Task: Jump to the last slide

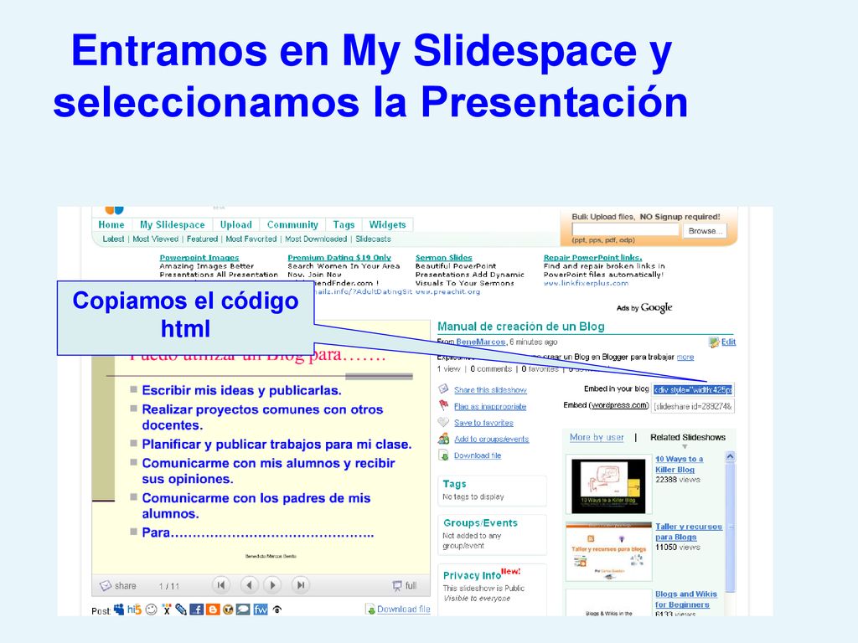Action: pyautogui.click(x=301, y=585)
